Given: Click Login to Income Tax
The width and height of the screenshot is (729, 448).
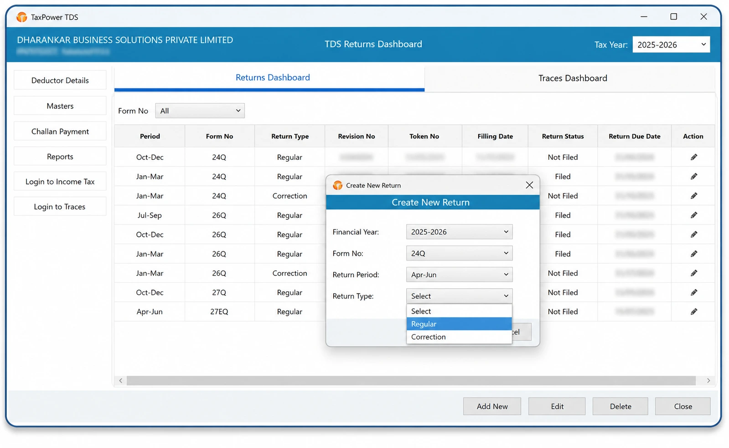Looking at the screenshot, I should point(60,181).
